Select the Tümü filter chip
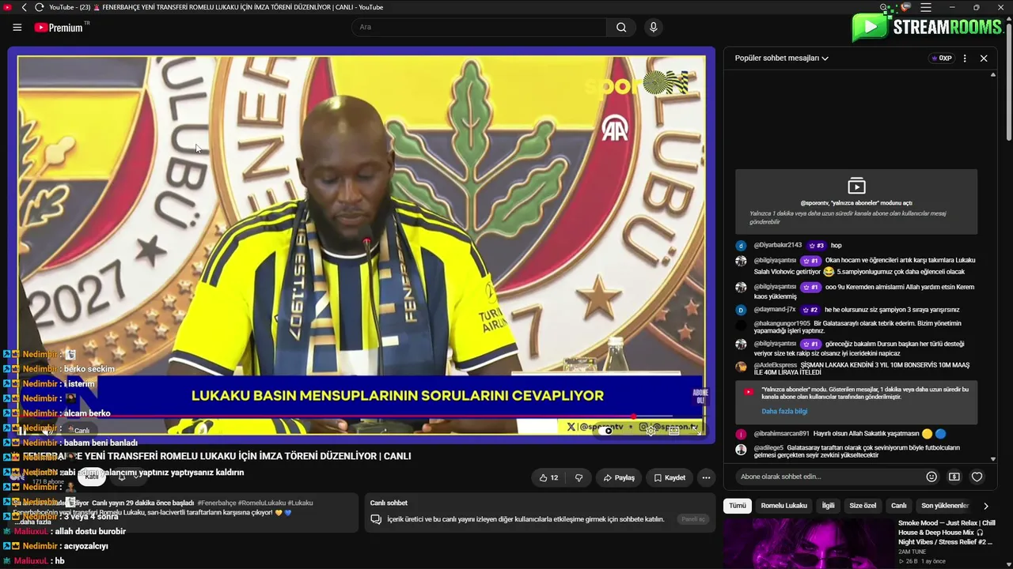The height and width of the screenshot is (569, 1013). [737, 506]
